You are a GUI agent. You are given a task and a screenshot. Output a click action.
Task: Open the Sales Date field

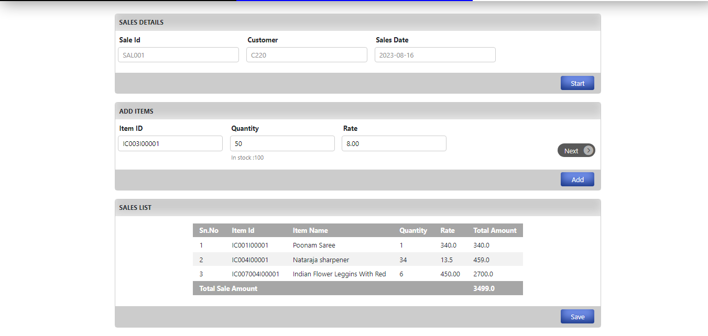click(435, 54)
